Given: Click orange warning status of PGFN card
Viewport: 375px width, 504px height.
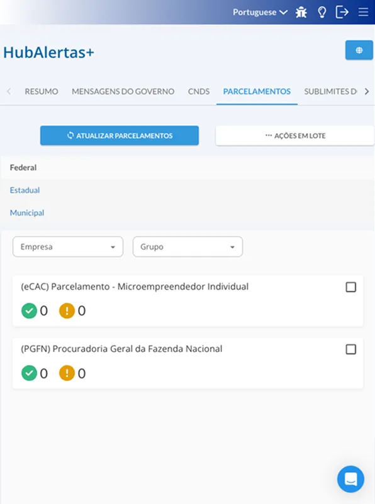Looking at the screenshot, I should [x=67, y=373].
